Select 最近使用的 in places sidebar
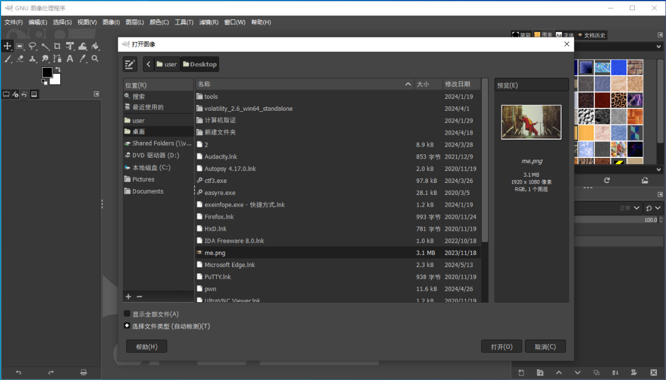Image resolution: width=666 pixels, height=380 pixels. 159,107
